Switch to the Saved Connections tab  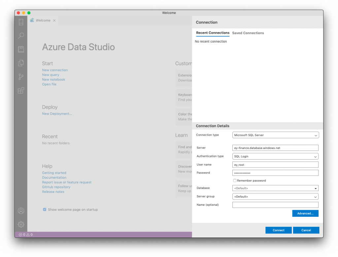point(248,33)
